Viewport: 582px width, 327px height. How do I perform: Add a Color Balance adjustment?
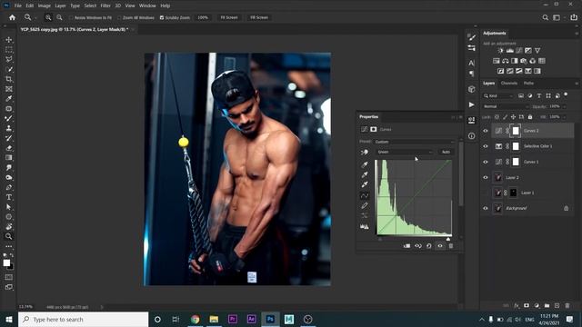[x=506, y=61]
